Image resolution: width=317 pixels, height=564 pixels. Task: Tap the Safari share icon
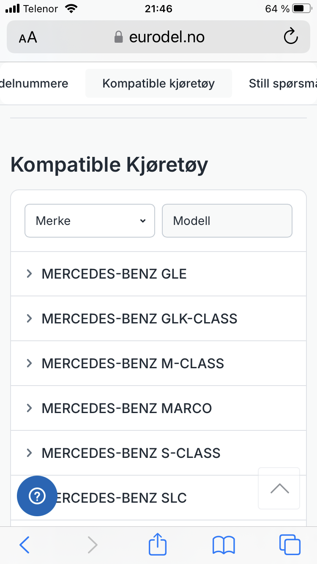158,544
